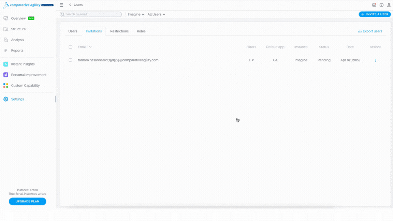Viewport: 393px width, 221px height.
Task: Open Instant Insights in the sidebar
Action: click(x=23, y=64)
